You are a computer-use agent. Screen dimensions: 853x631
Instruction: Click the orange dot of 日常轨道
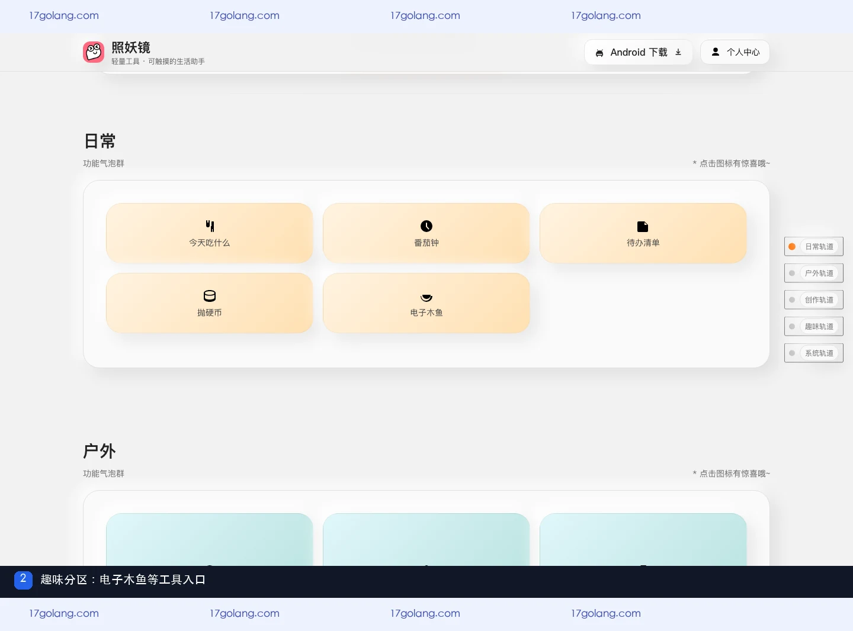pos(792,246)
